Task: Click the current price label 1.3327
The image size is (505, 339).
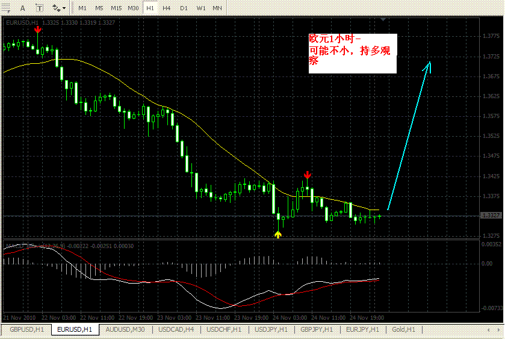Action: click(x=492, y=215)
